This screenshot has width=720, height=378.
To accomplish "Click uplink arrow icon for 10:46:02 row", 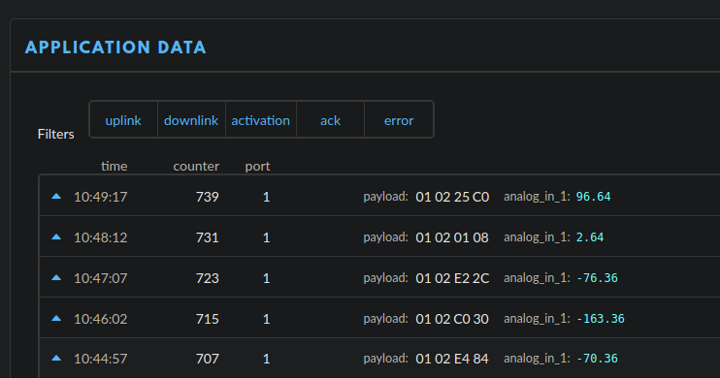I will [56, 318].
